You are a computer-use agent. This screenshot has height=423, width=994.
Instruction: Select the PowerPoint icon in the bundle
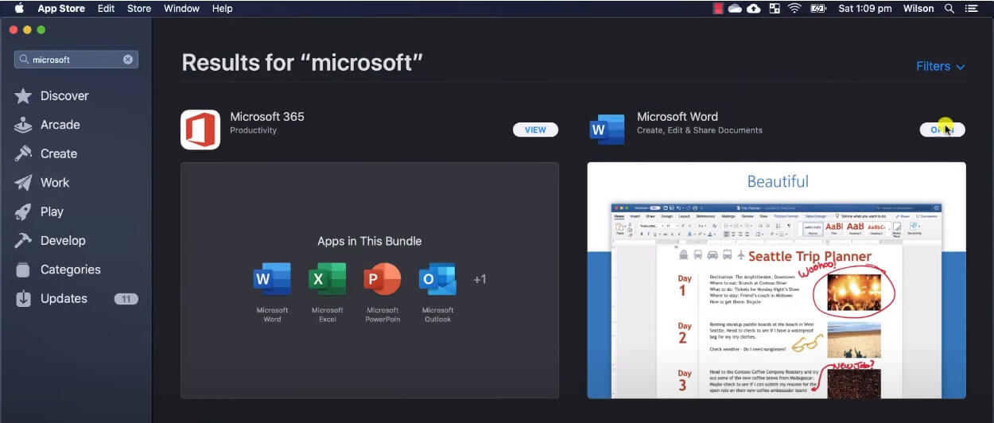pos(382,279)
